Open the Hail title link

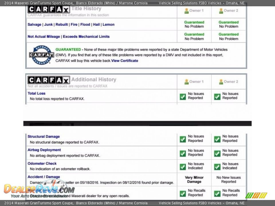coord(96,25)
